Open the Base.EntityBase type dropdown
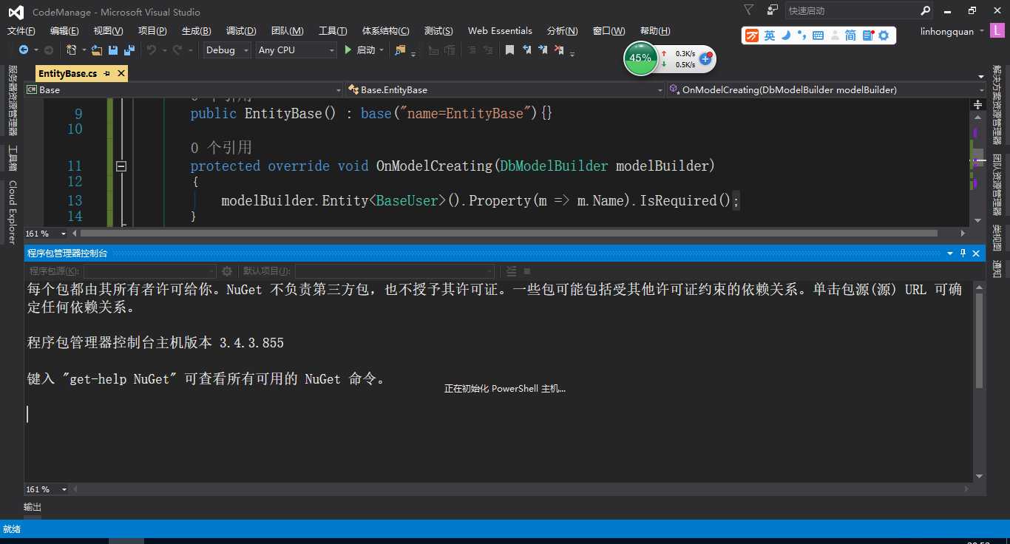Screen dimensions: 1010x544 click(x=505, y=89)
